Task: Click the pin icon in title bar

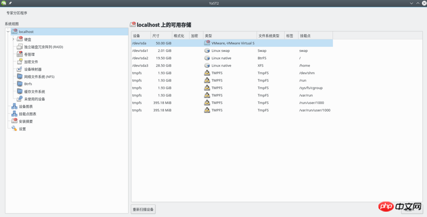Action: click(10, 3)
